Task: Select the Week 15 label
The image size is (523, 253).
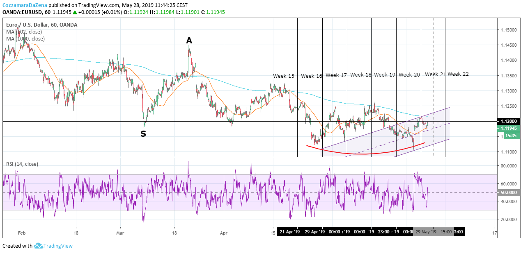Action: click(x=284, y=76)
